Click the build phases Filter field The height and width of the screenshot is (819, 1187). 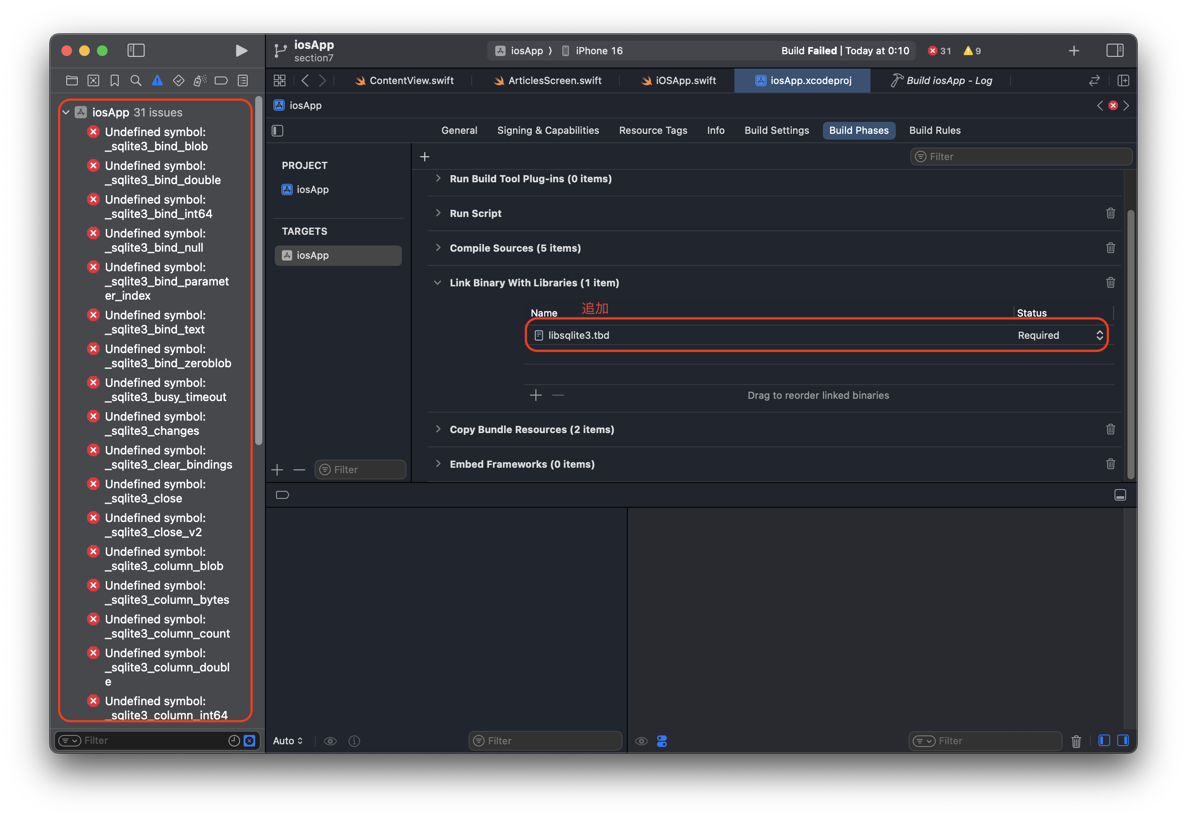pos(1021,157)
